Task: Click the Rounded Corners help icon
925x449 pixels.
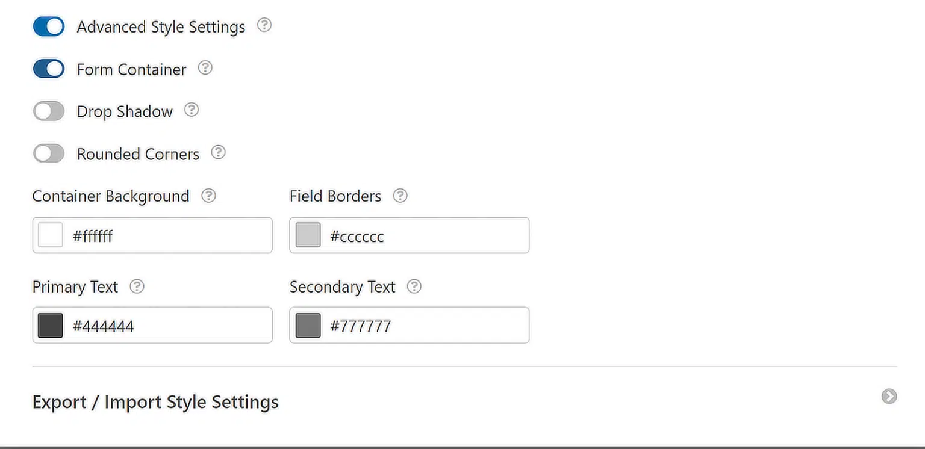Action: [219, 152]
